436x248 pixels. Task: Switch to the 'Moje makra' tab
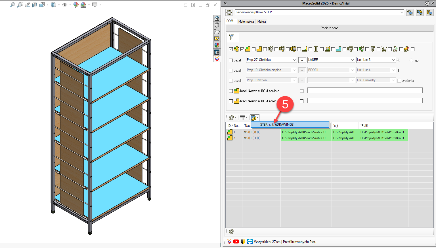coord(246,22)
